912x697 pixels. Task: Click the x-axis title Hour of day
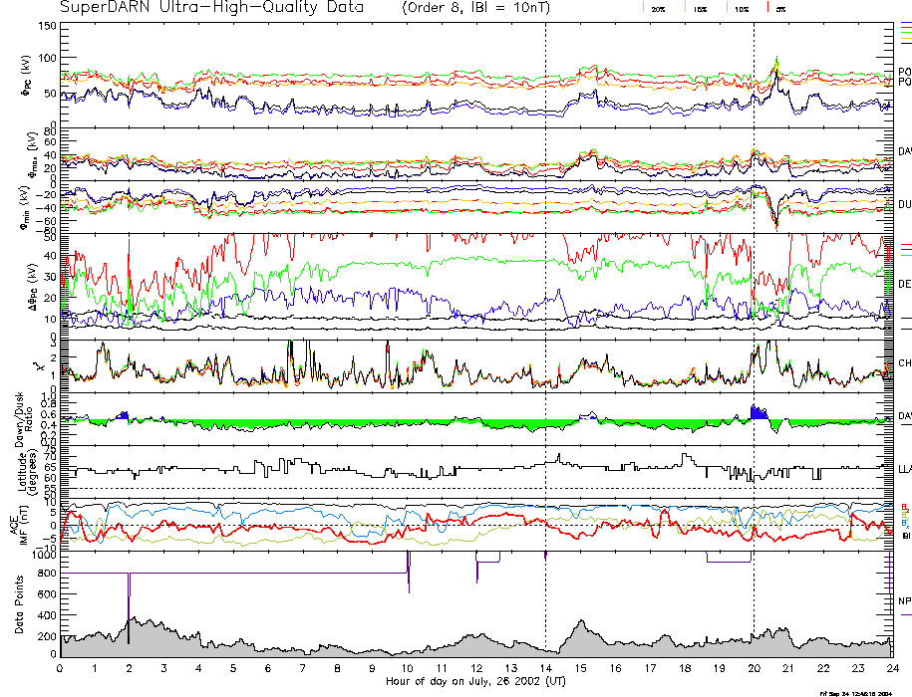point(474,681)
